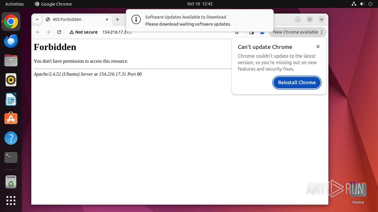Open the volume indicator
The height and width of the screenshot is (212, 378).
[x=362, y=4]
